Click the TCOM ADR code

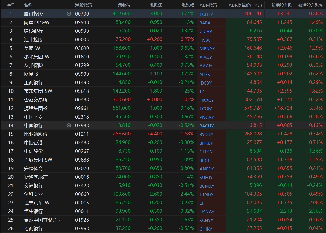coord(206,109)
